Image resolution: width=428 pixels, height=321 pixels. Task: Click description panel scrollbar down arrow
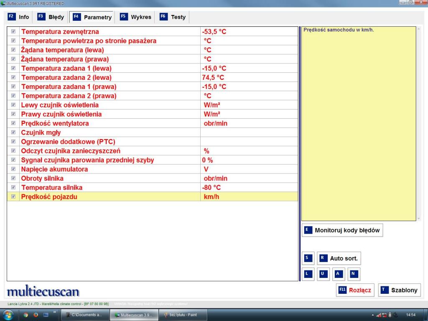click(x=418, y=219)
